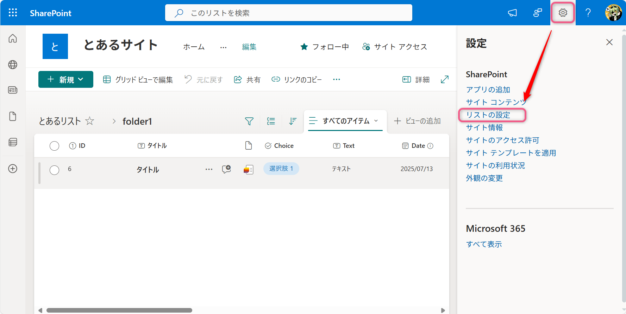Image resolution: width=626 pixels, height=314 pixels.
Task: Open row 6 more actions ellipsis
Action: 209,169
